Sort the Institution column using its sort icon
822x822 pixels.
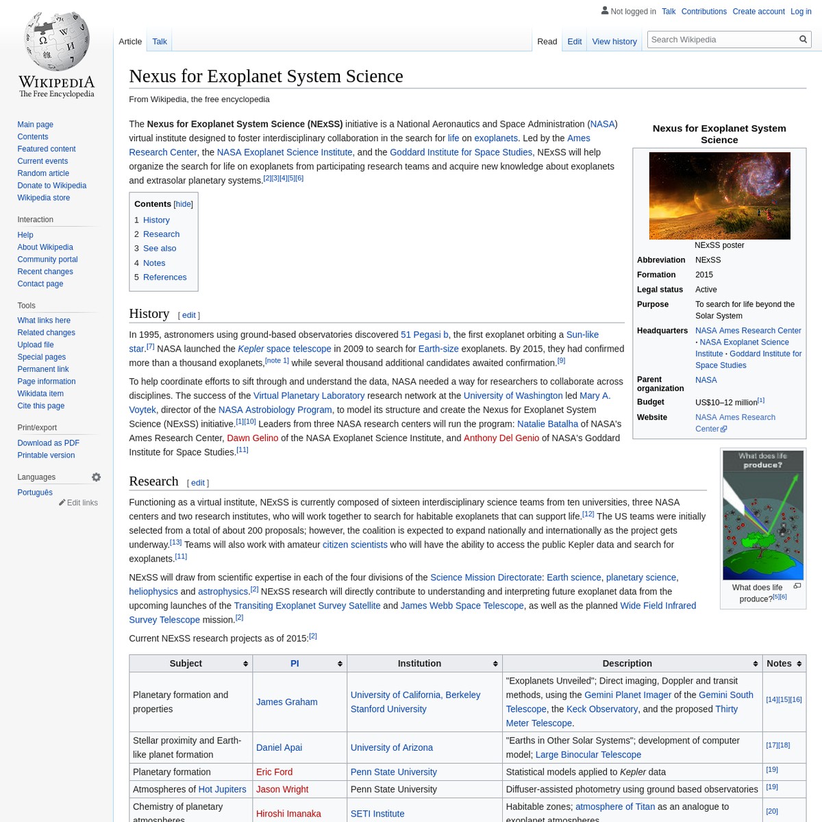click(495, 663)
